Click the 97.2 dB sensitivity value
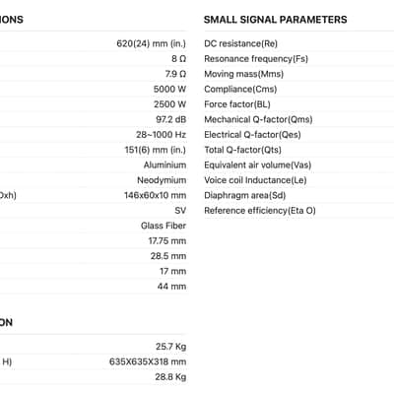The height and width of the screenshot is (394, 394). coord(171,119)
